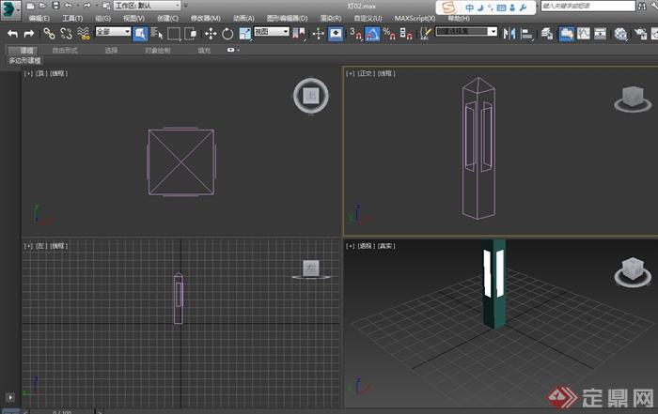Click the play arrow button at lower left
The width and height of the screenshot is (658, 414).
coord(10,397)
